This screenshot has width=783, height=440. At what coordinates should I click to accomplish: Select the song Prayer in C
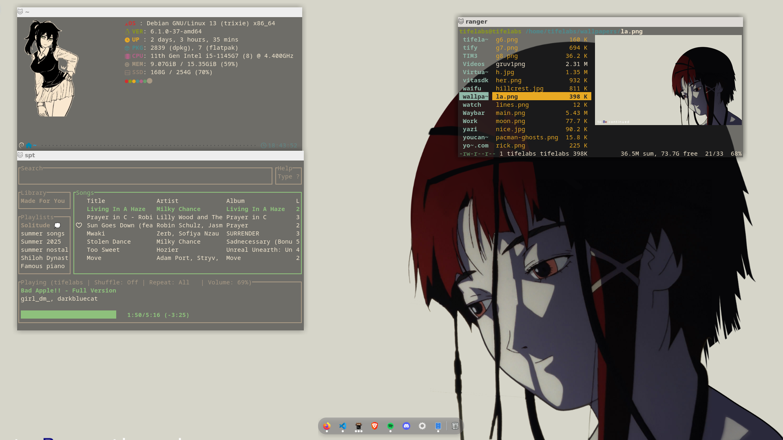pos(188,217)
